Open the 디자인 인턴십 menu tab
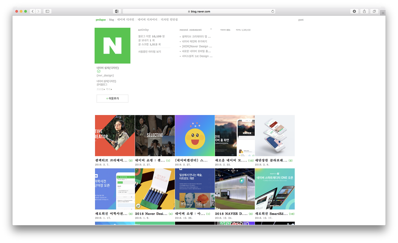The image size is (398, 243). (x=169, y=20)
